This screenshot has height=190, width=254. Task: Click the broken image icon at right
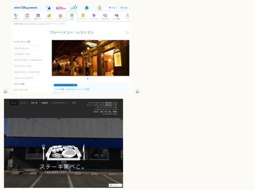tap(138, 92)
